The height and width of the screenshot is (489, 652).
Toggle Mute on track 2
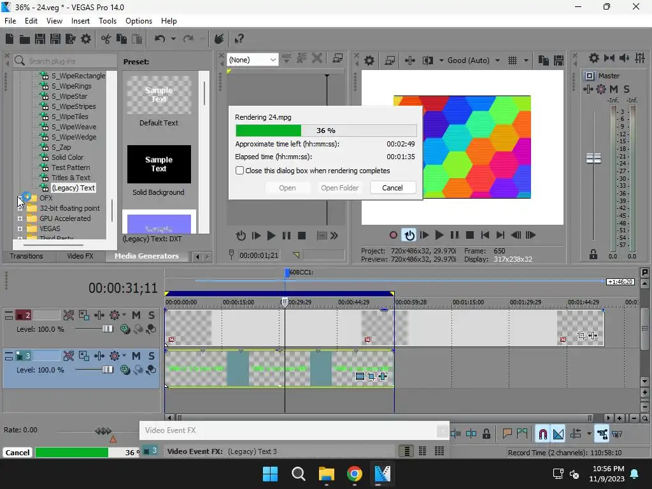[x=136, y=315]
